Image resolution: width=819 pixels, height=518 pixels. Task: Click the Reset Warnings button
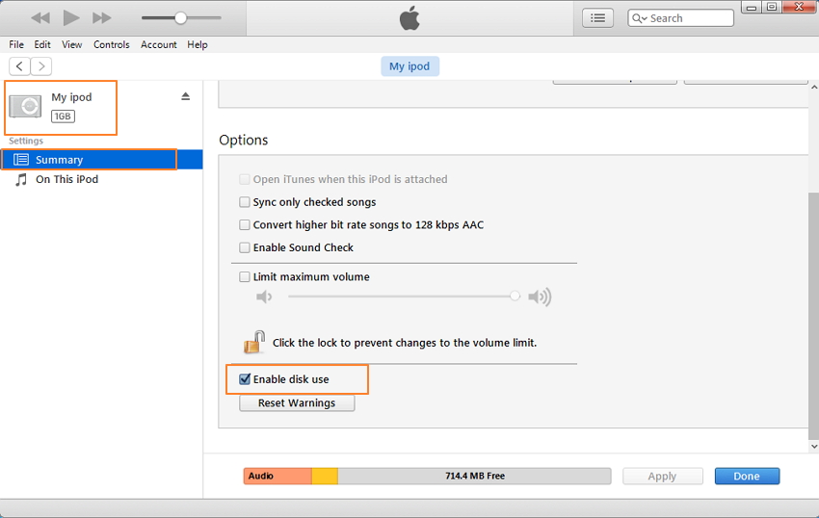coord(297,403)
